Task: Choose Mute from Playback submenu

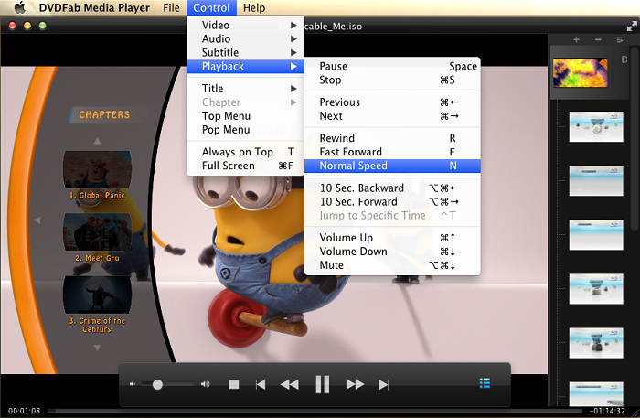Action: point(392,265)
